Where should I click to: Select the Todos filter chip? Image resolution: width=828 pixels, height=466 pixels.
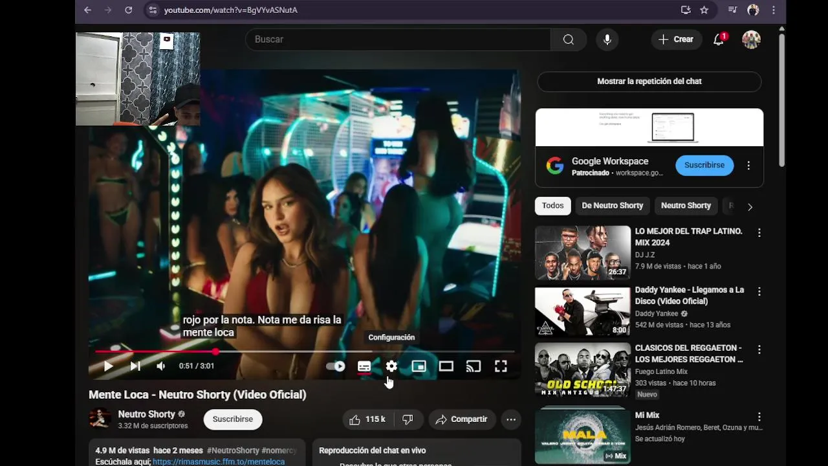[x=552, y=206]
